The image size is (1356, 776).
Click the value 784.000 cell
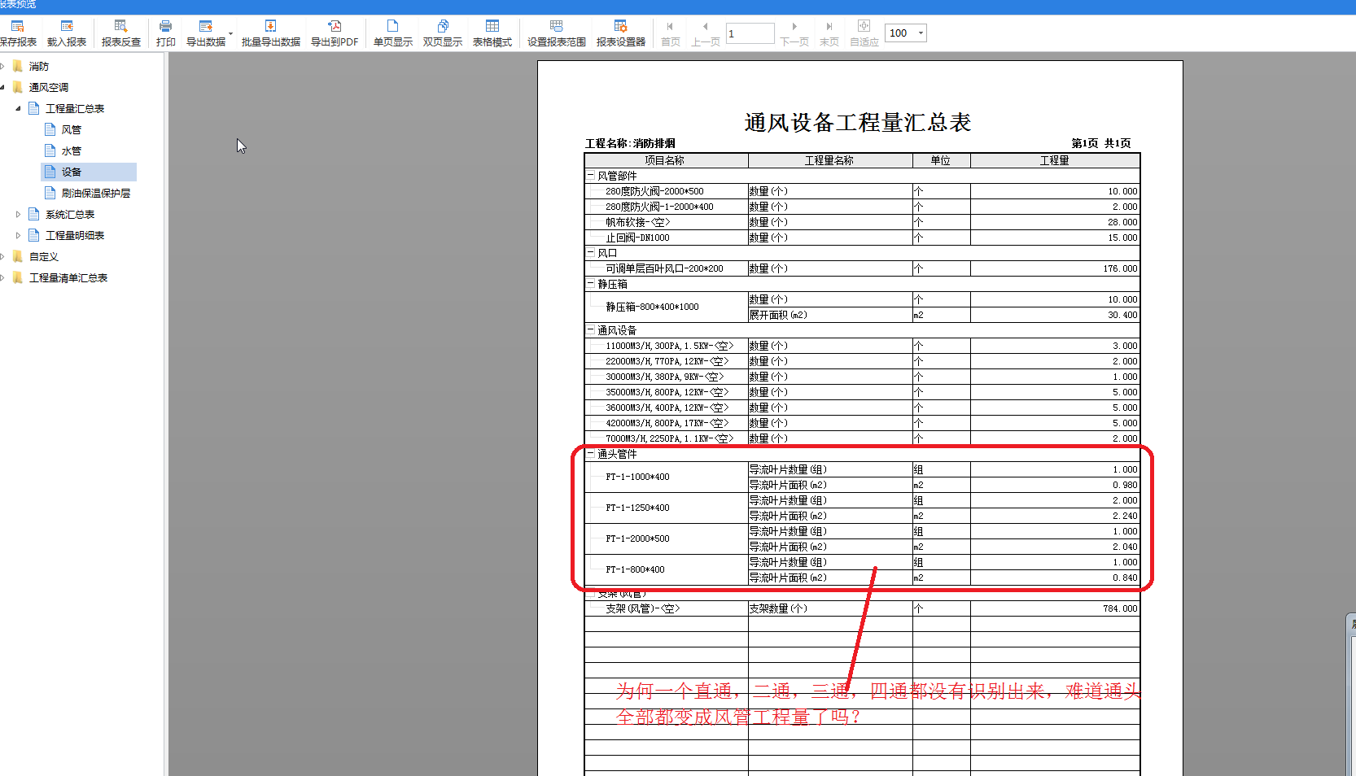point(1055,608)
